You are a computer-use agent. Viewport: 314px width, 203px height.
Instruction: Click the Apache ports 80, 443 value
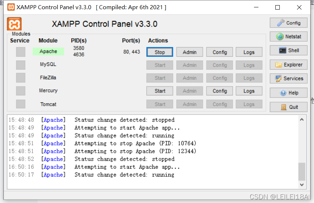(x=131, y=52)
